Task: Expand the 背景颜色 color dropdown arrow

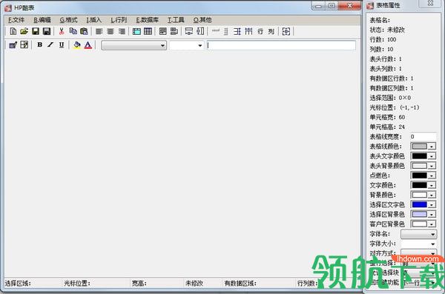Action: (432, 195)
